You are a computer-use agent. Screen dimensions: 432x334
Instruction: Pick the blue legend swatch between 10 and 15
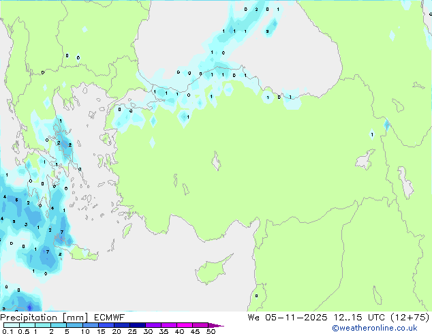90,325
